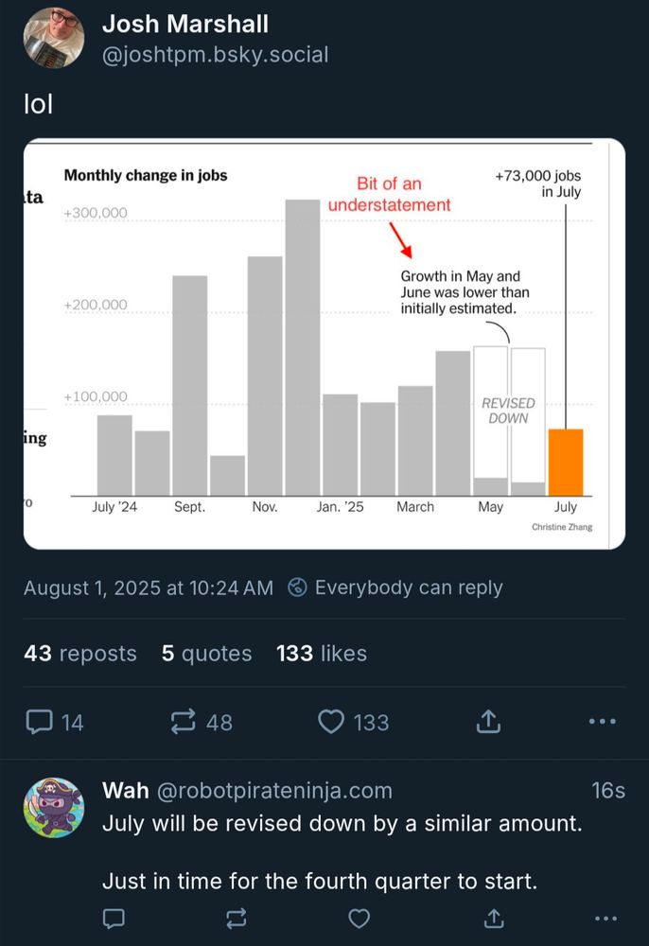
Task: Reply to Wah's comment with the comment icon
Action: point(114,919)
